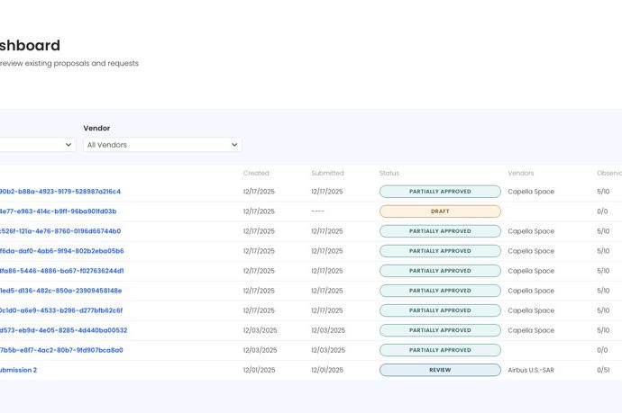Click 0/0 observations in the draft row
This screenshot has width=622, height=413.
pyautogui.click(x=602, y=211)
